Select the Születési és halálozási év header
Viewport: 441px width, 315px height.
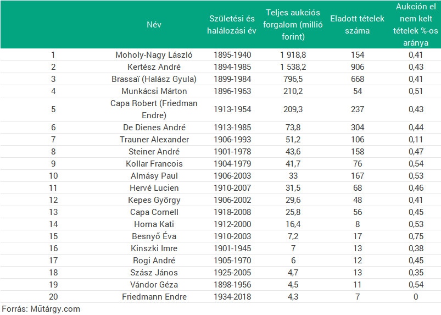(x=231, y=25)
